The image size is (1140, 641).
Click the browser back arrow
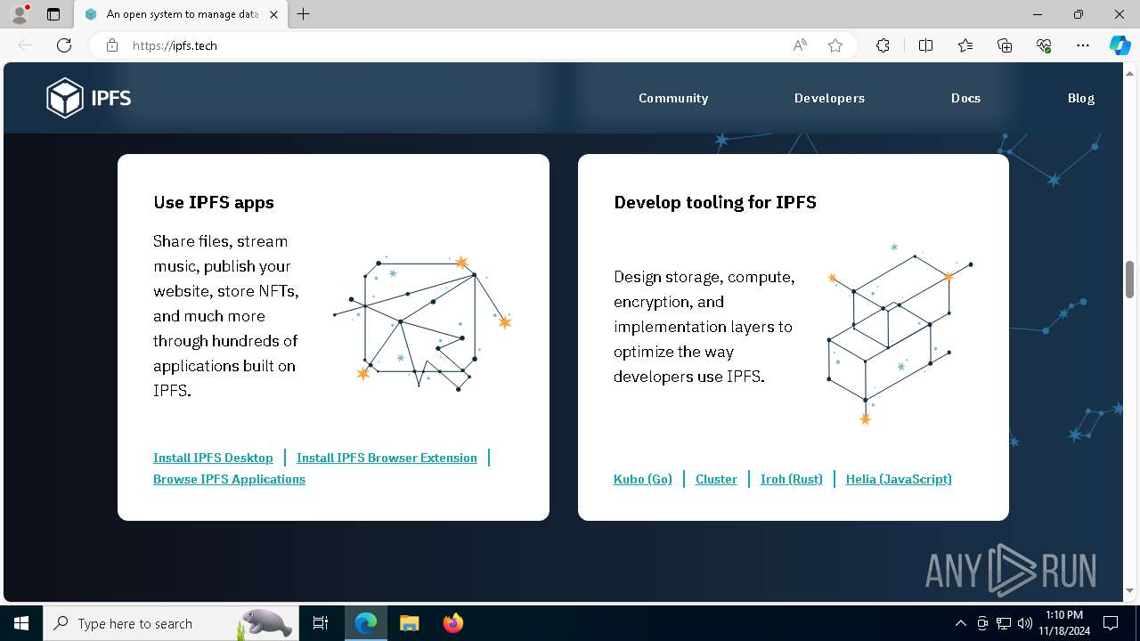tap(25, 45)
